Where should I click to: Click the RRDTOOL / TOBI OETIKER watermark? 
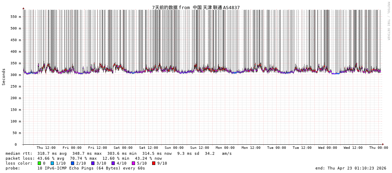[388, 21]
